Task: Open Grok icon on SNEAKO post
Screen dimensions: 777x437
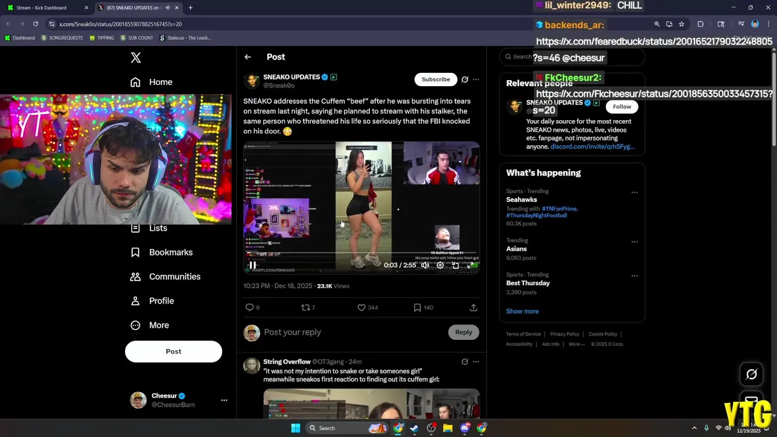Action: point(465,80)
